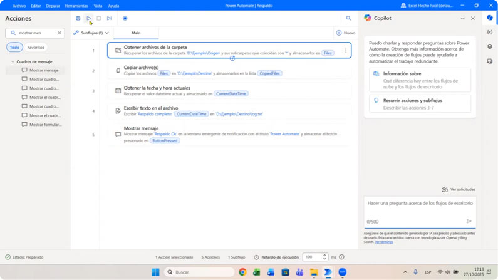Screen dimensions: 498x280
Task: Open the Variables {x} pane icon
Action: [490, 32]
